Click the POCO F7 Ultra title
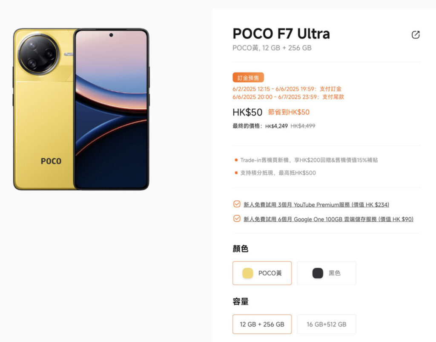 (281, 34)
